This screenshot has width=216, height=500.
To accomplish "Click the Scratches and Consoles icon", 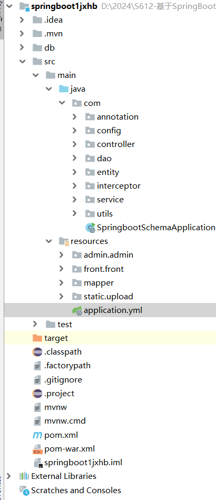I will tap(24, 490).
